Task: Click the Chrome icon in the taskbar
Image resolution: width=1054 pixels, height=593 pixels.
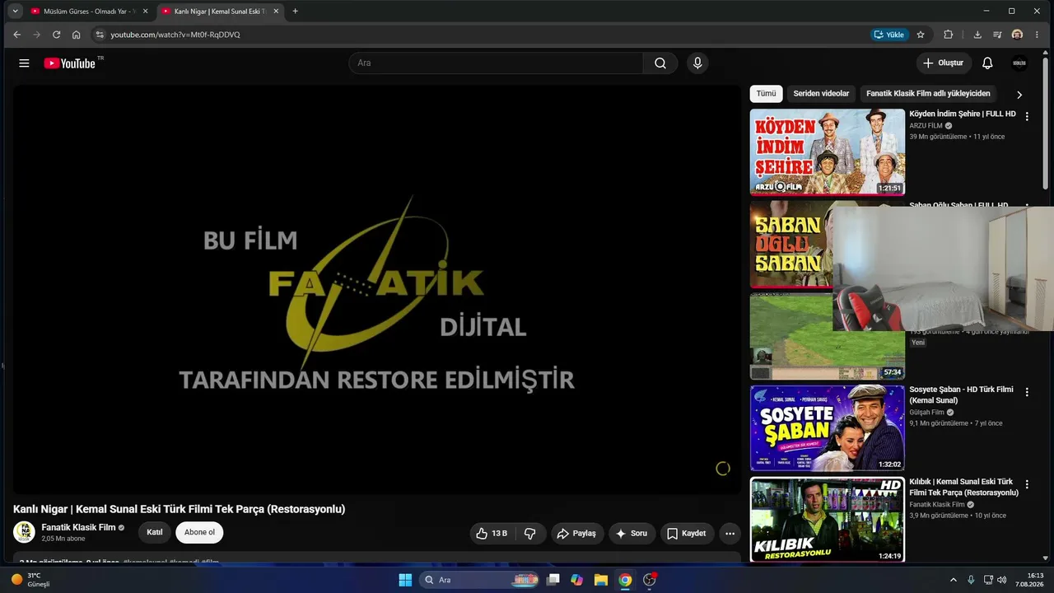Action: (625, 580)
